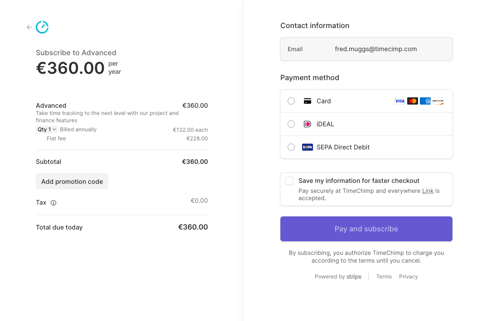Click the Link underlined word

428,191
